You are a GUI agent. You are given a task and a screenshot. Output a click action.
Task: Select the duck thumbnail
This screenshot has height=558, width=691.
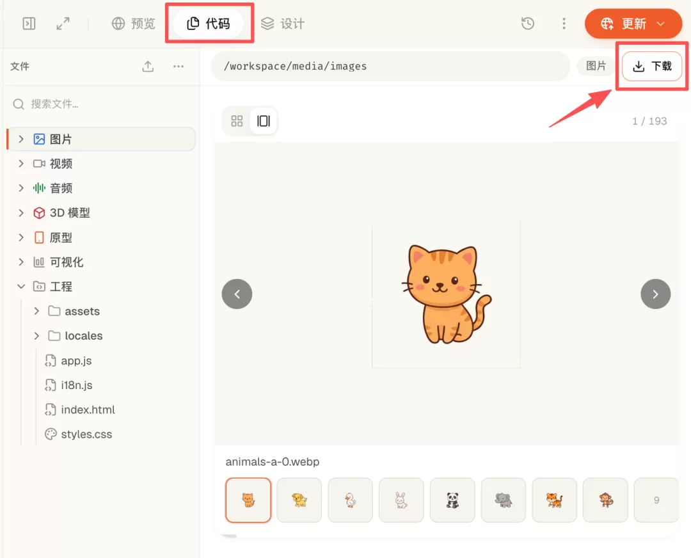coord(351,500)
